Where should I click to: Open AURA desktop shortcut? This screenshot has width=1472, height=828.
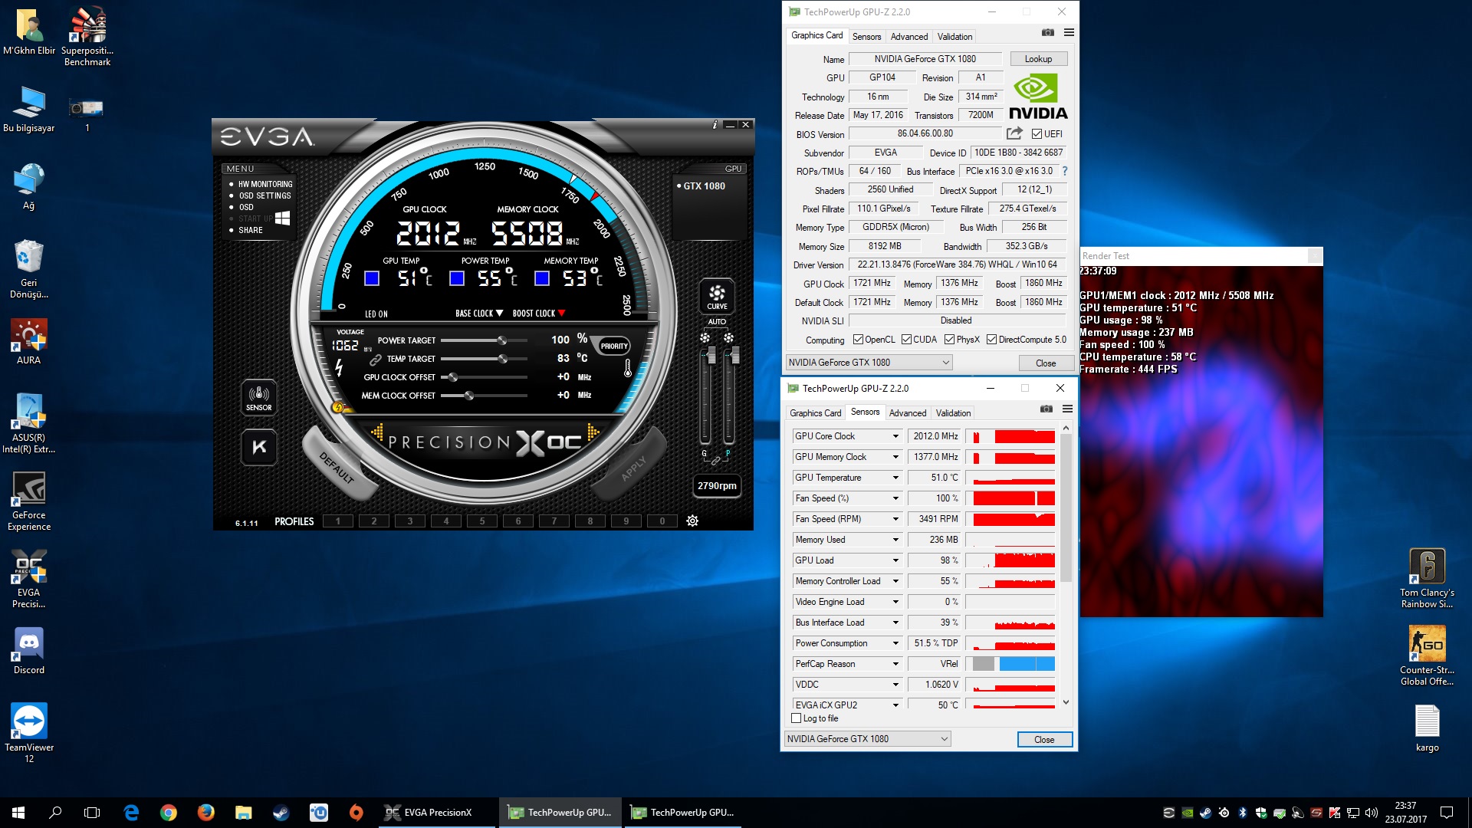click(x=29, y=342)
